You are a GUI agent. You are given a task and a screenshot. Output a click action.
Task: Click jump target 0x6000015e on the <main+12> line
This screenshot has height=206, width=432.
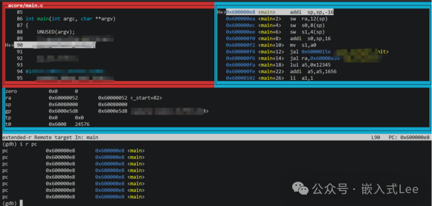(x=316, y=52)
